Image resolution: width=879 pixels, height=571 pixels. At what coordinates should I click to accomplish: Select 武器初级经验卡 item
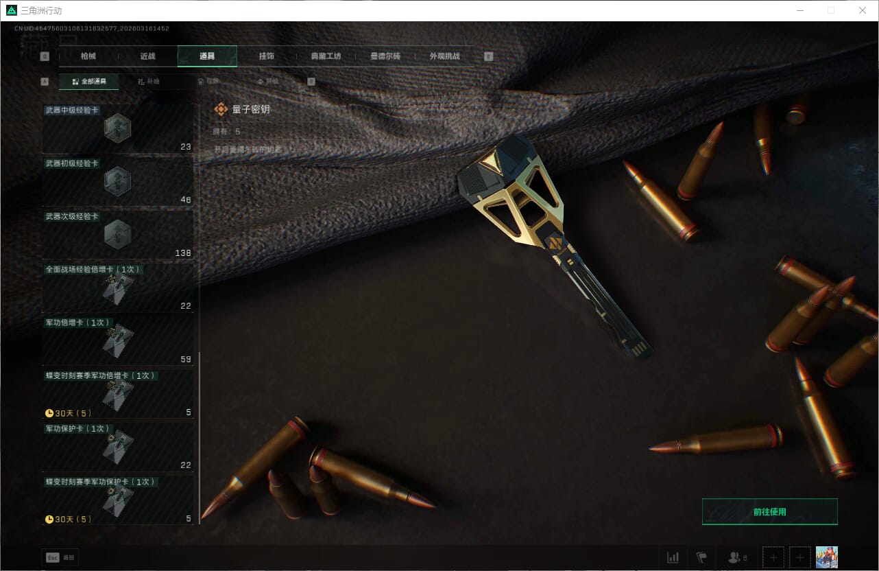(x=118, y=181)
